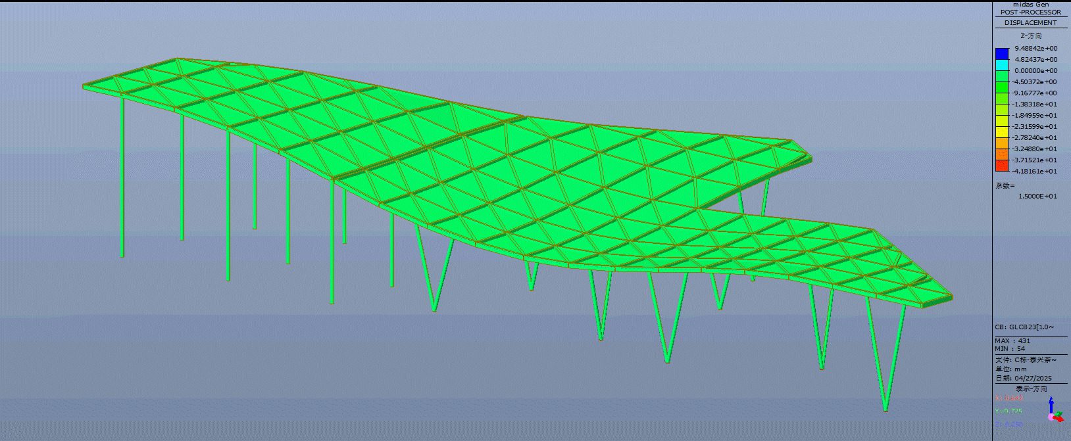Click the 日期 04/27/2025 date label
This screenshot has width=1071, height=441.
[1023, 379]
